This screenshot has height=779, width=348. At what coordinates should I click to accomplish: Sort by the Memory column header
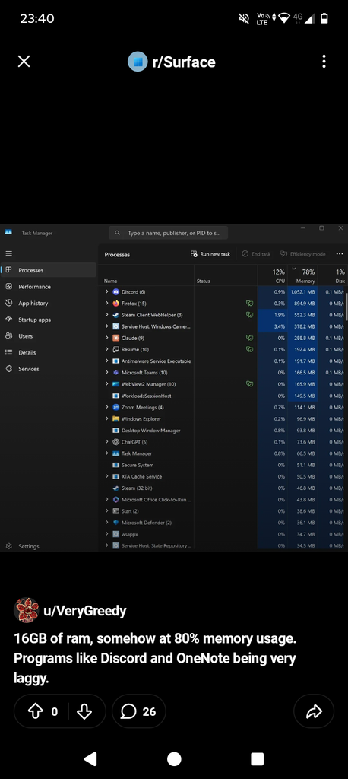click(303, 275)
